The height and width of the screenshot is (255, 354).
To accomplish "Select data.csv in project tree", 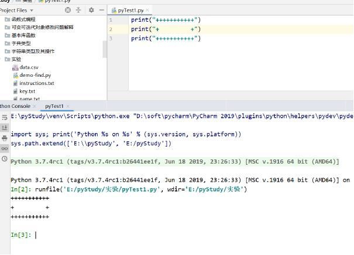I will 25,67.
